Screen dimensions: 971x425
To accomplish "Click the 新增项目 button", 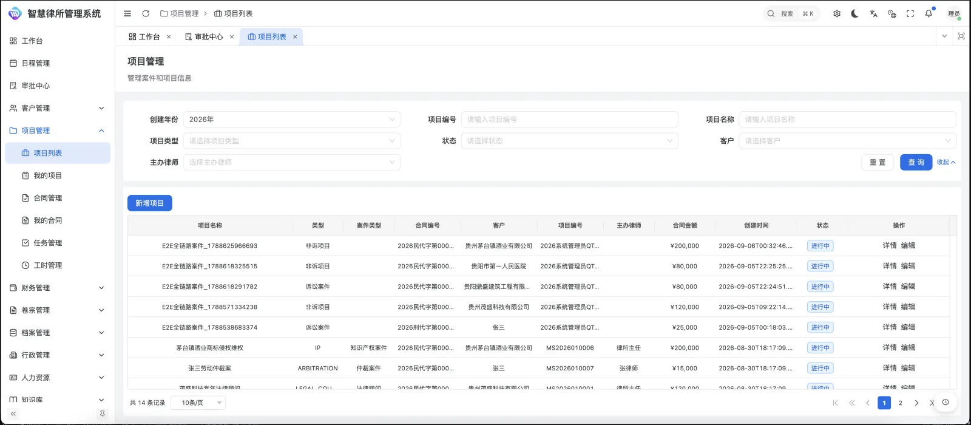I will [150, 203].
